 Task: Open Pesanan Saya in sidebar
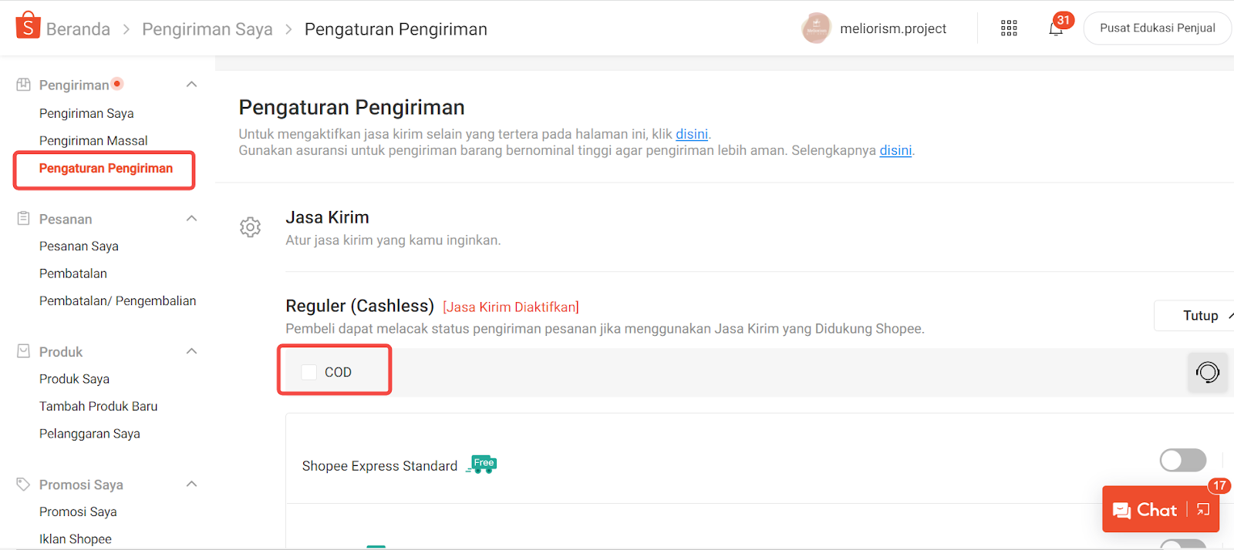pos(79,246)
